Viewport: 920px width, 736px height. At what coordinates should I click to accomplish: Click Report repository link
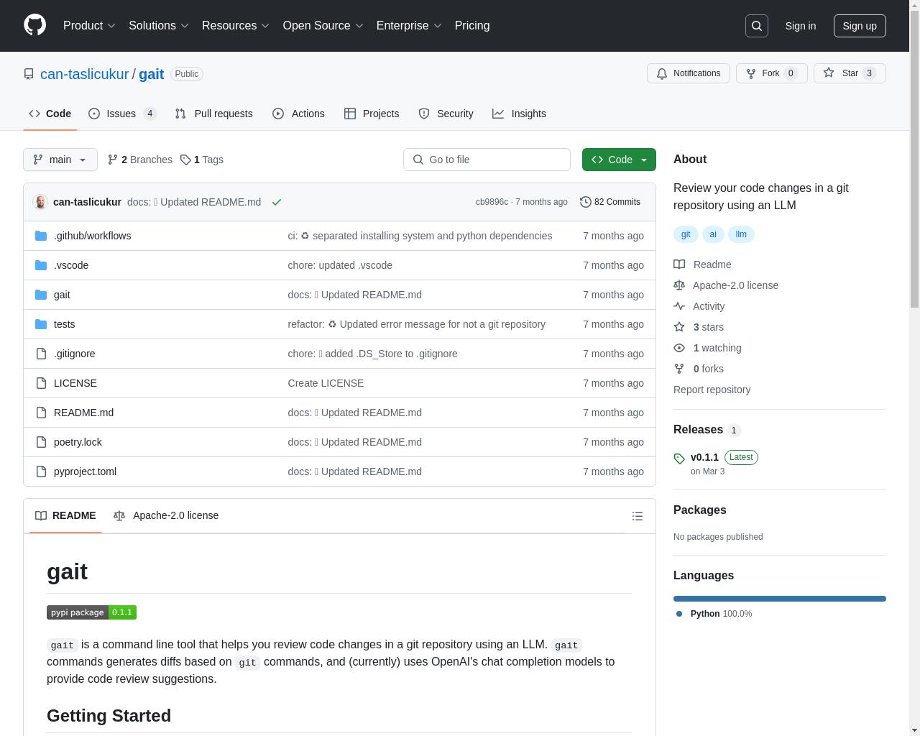(x=712, y=390)
